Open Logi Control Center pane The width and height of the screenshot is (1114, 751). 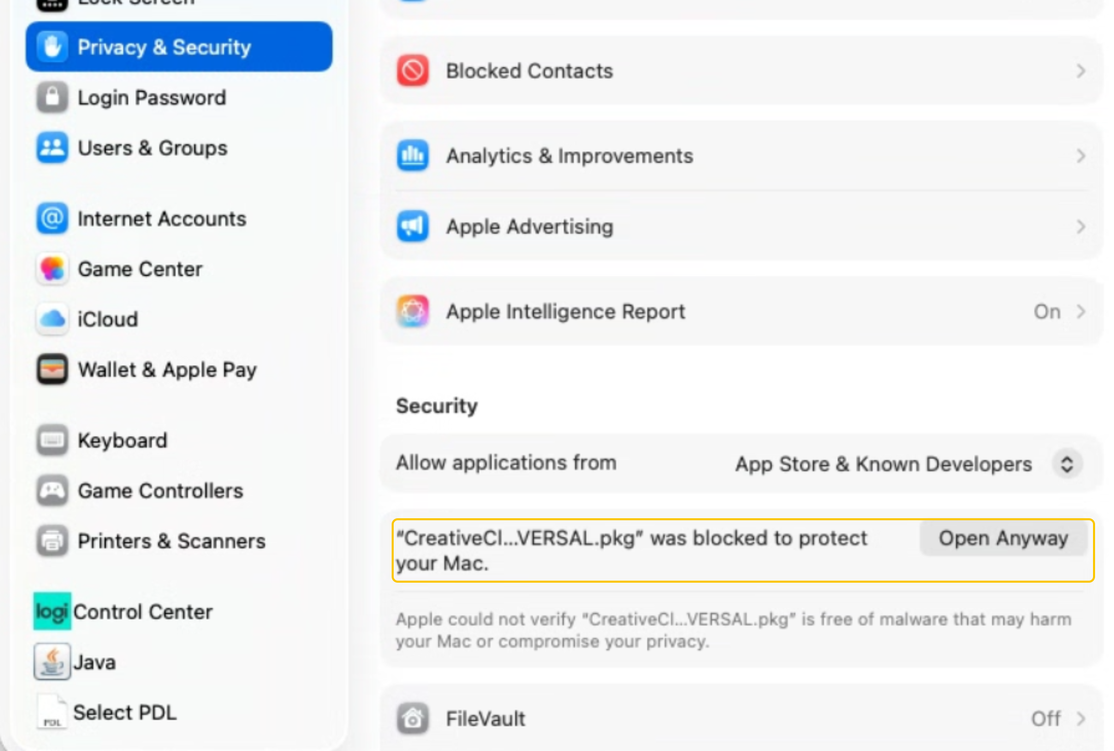tap(142, 612)
